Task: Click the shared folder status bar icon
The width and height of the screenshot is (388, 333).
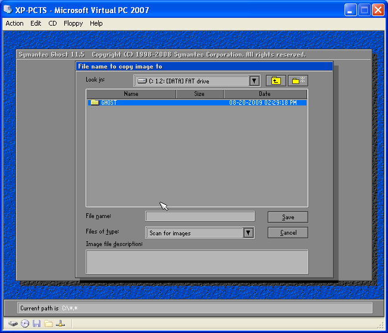Action: click(x=49, y=323)
